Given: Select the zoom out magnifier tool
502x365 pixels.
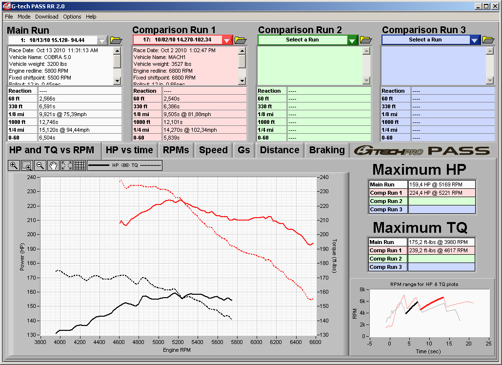Looking at the screenshot, I should pos(40,165).
